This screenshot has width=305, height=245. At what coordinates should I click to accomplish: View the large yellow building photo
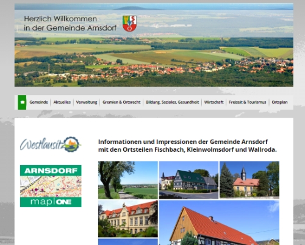click(x=128, y=219)
